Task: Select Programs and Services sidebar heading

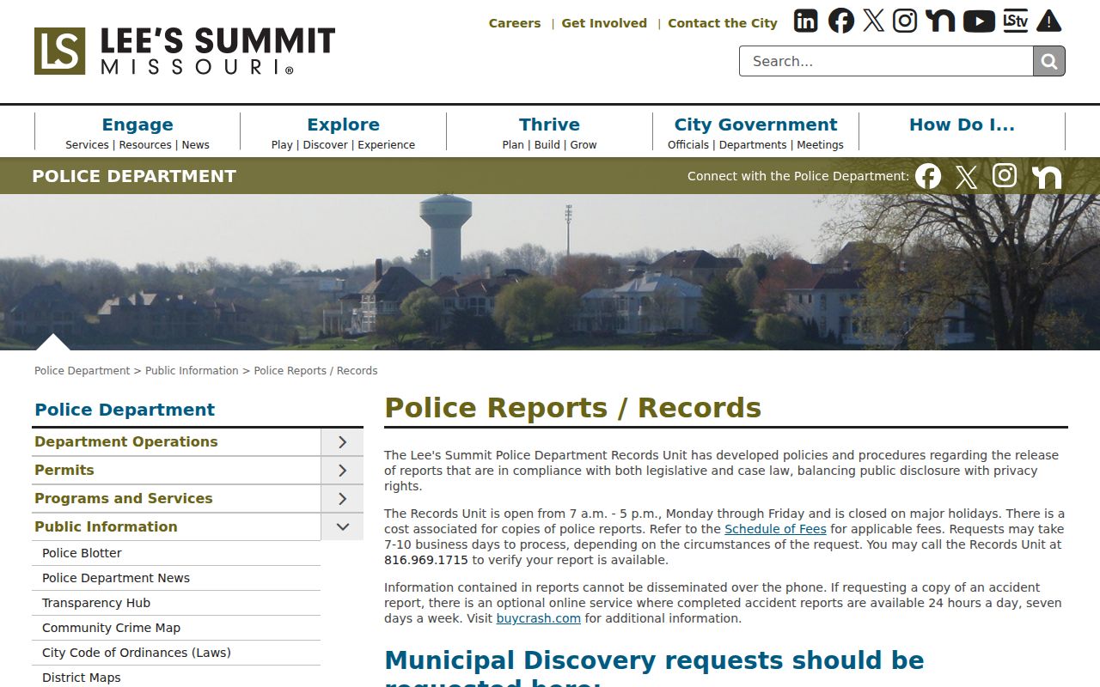Action: 124,498
